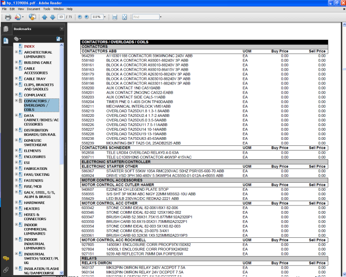Zoom out with minus button
The width and height of the screenshot is (346, 277).
(x=80, y=17)
